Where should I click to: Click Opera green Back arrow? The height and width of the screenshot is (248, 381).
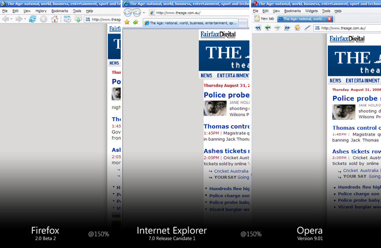(x=267, y=28)
